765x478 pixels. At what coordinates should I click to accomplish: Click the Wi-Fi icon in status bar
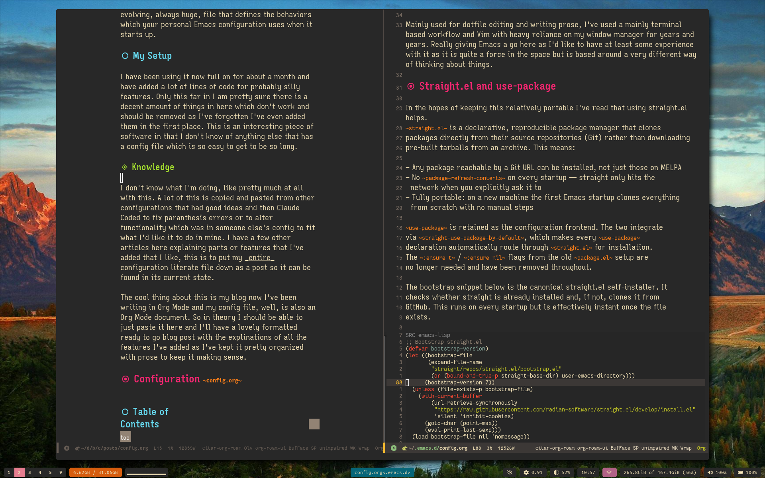click(x=609, y=472)
